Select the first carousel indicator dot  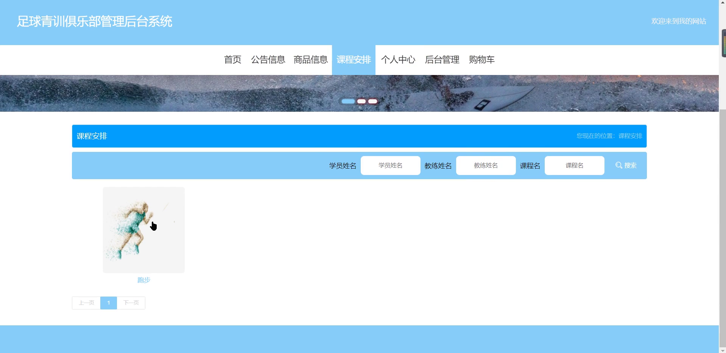point(348,101)
